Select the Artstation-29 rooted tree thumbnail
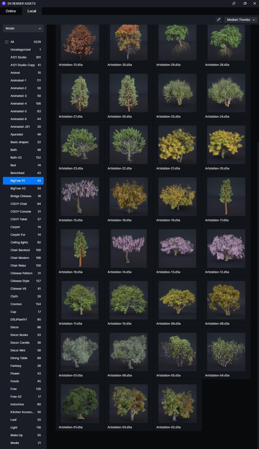 tap(177, 43)
